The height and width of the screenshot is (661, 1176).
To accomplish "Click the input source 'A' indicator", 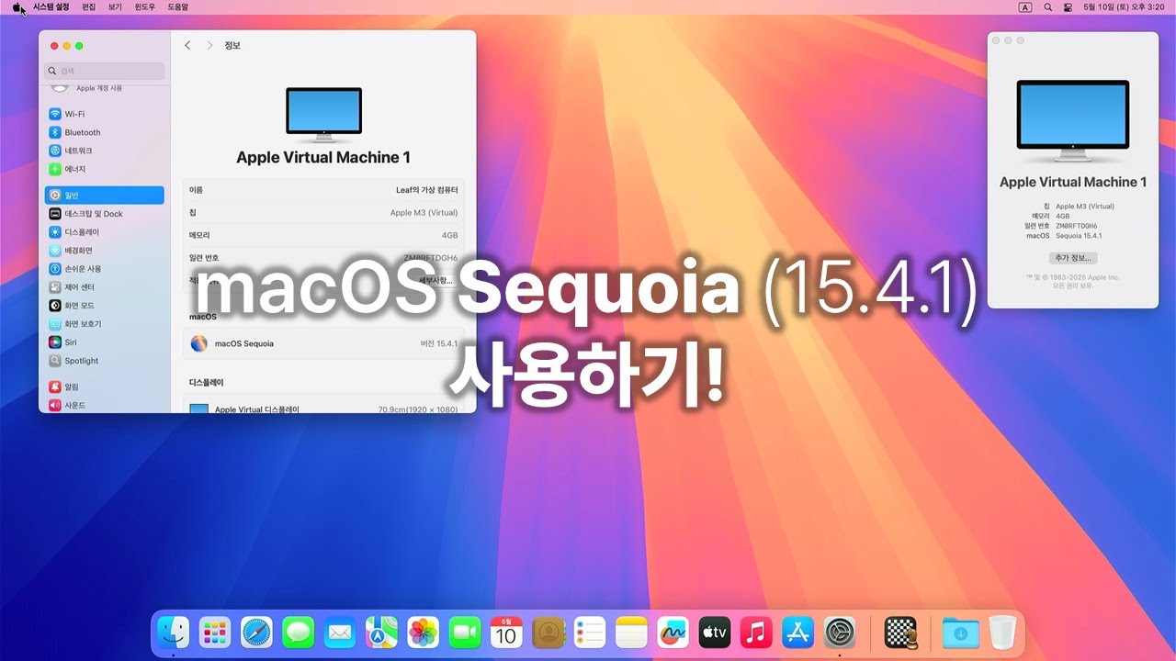I will click(x=1025, y=6).
